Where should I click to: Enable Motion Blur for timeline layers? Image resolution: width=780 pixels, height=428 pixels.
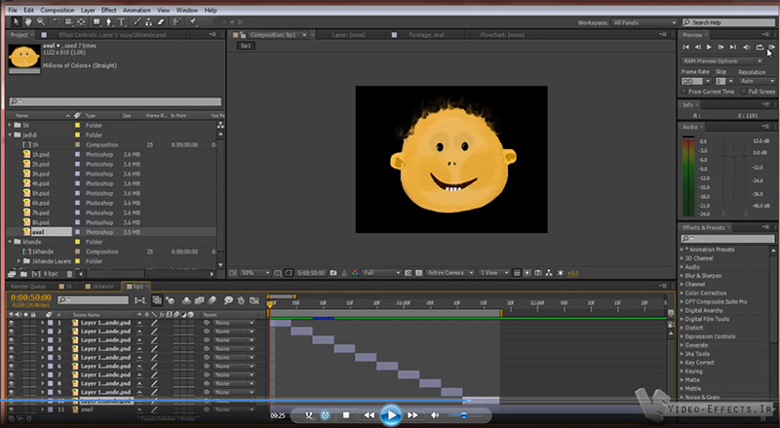pos(212,300)
